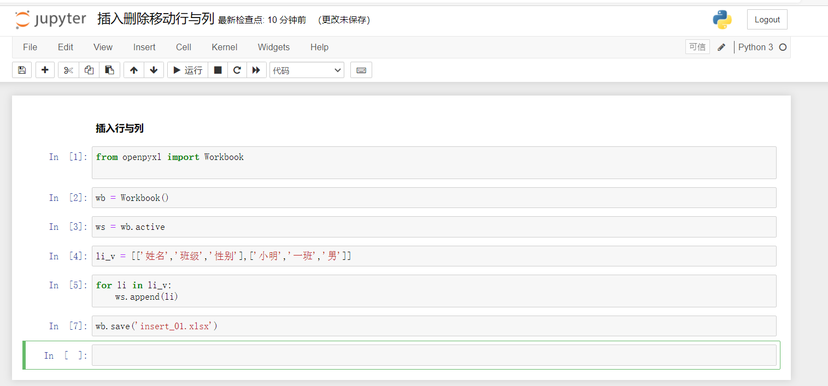Interrupt the kernel

tap(217, 70)
